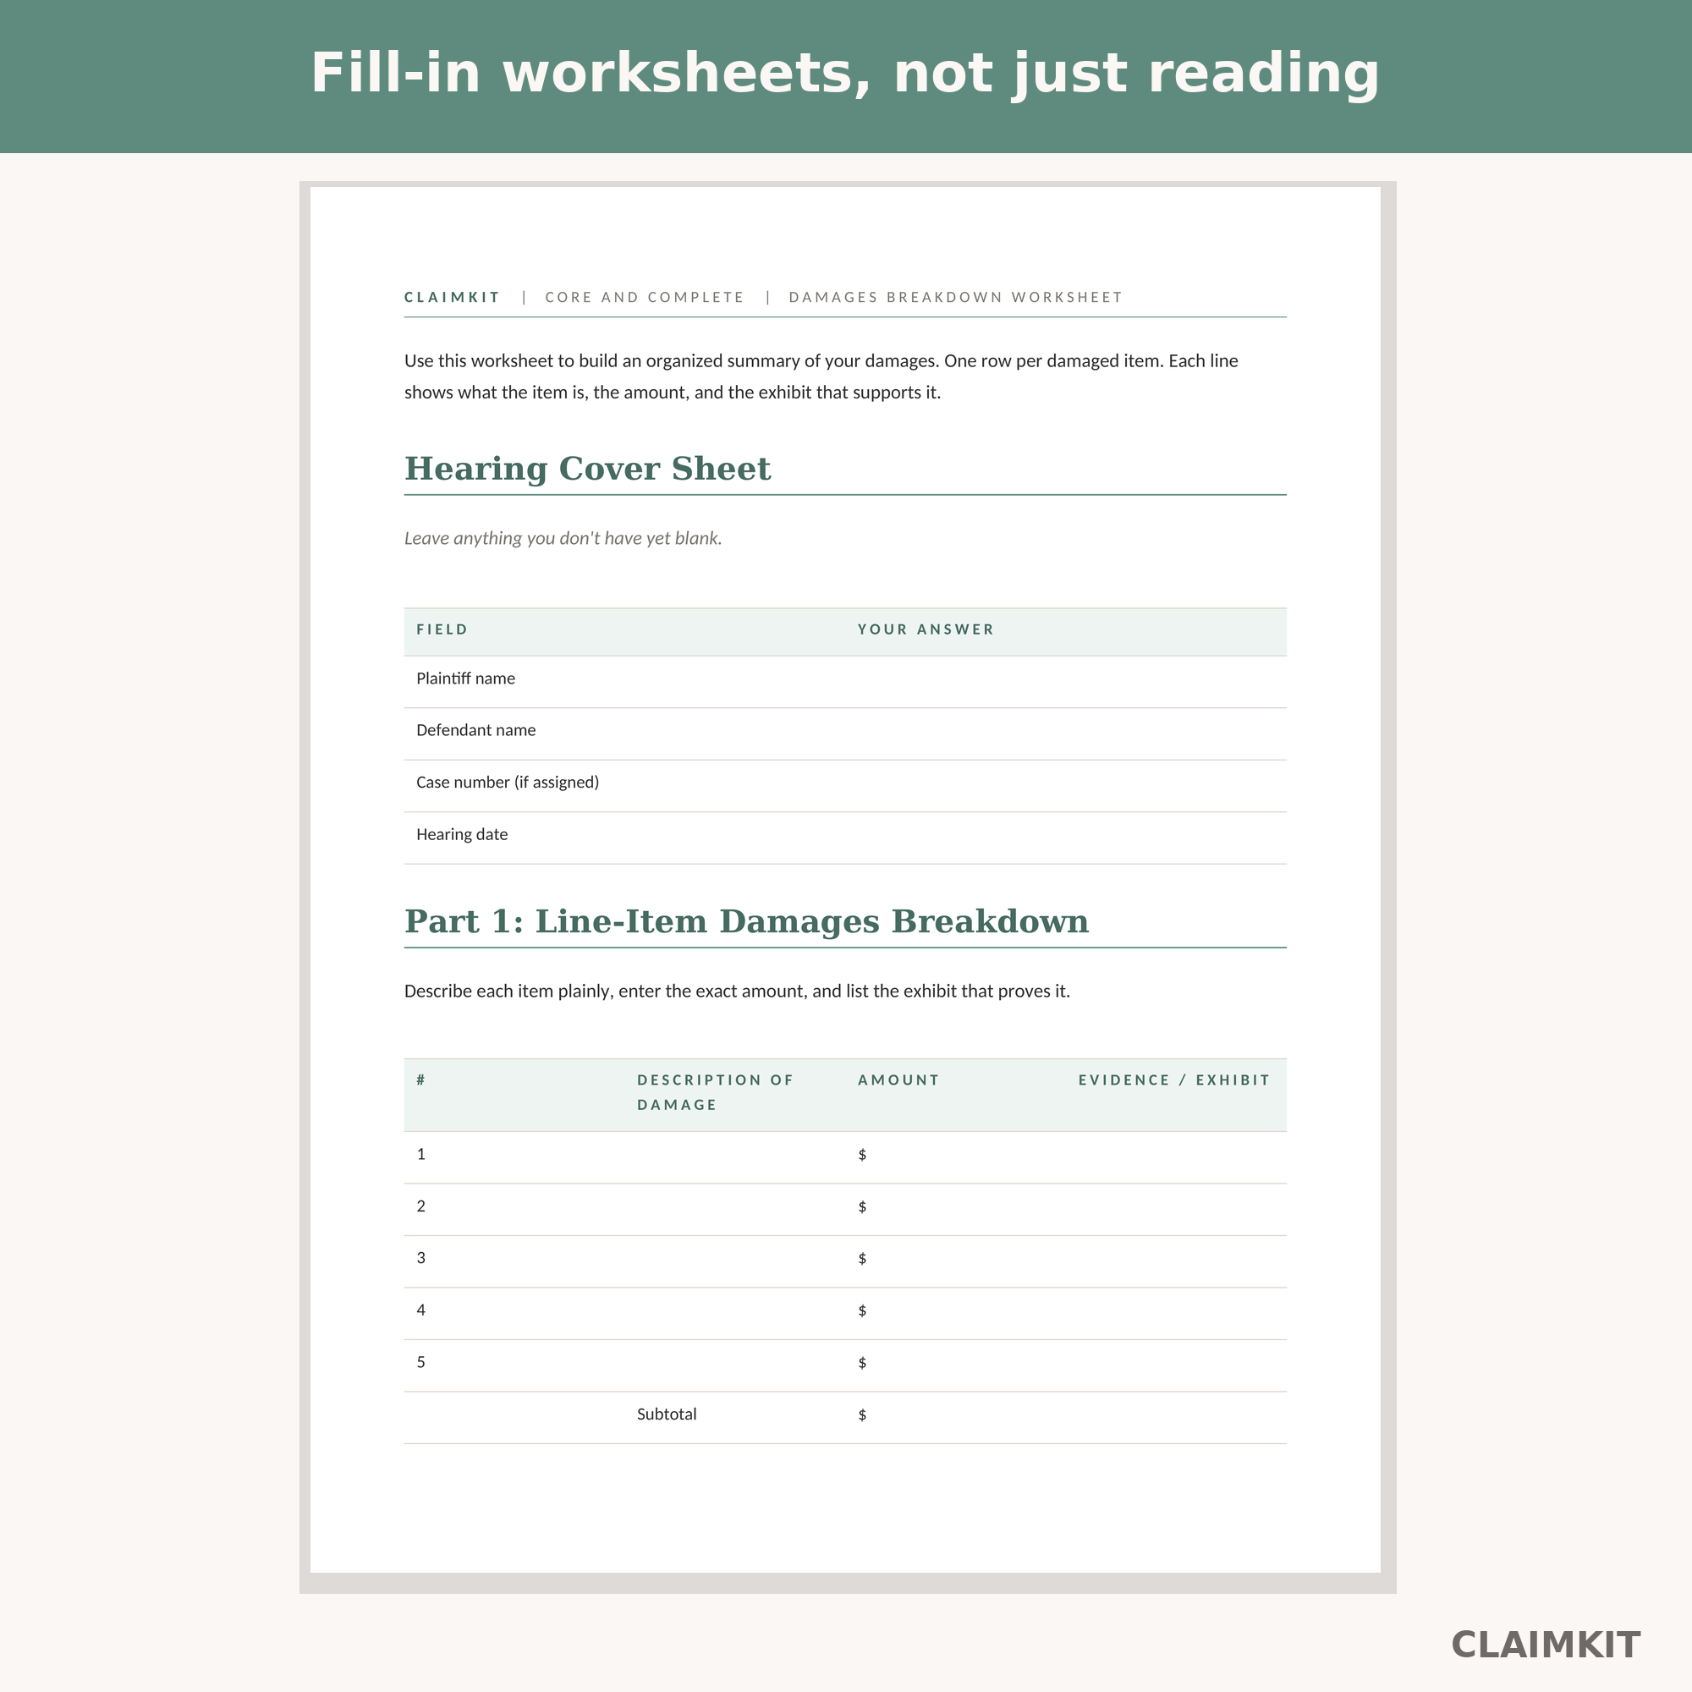Click the dollar sign in row 2
Viewport: 1692px width, 1692px height.
tap(863, 1207)
